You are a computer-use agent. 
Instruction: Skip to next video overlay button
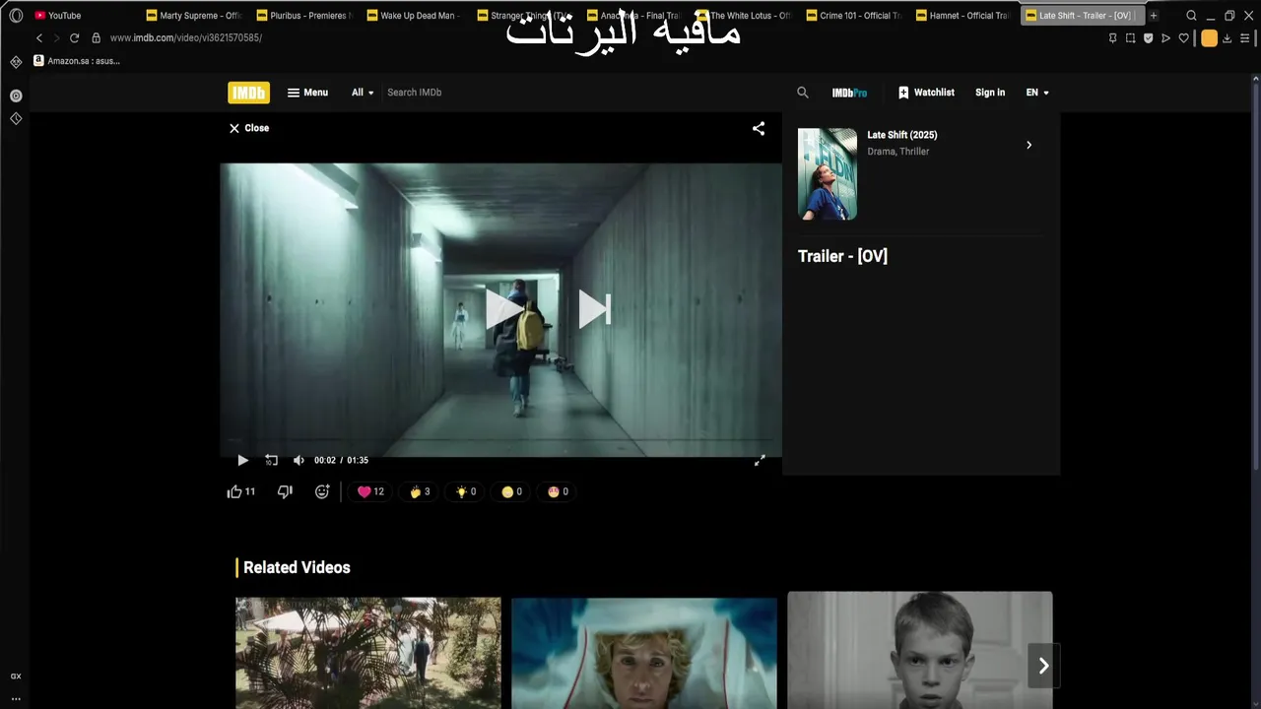(x=594, y=309)
